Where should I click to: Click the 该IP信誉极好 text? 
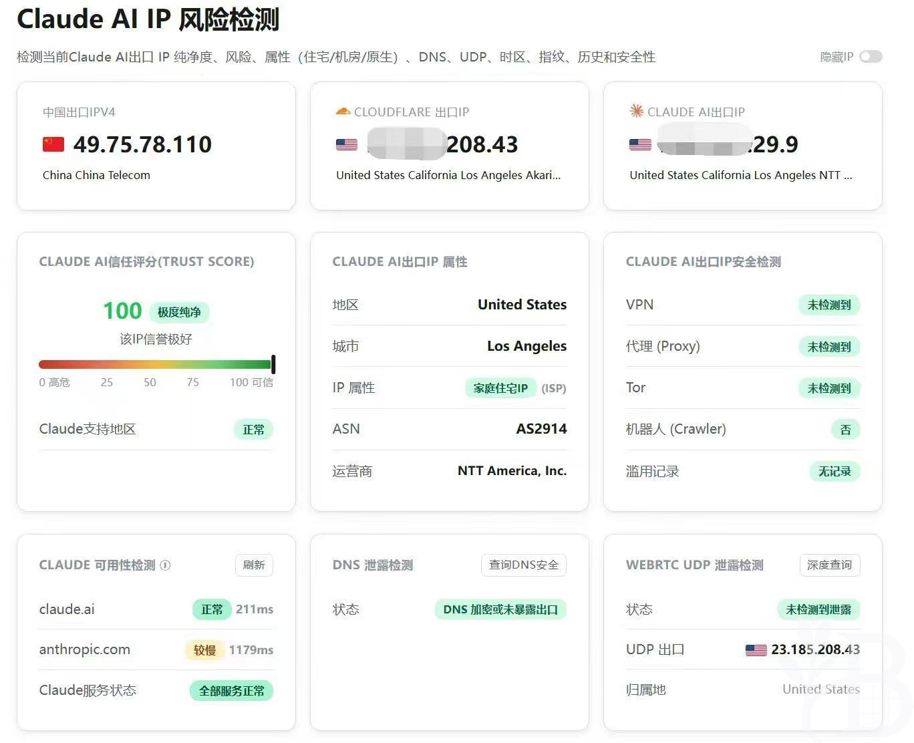[156, 339]
